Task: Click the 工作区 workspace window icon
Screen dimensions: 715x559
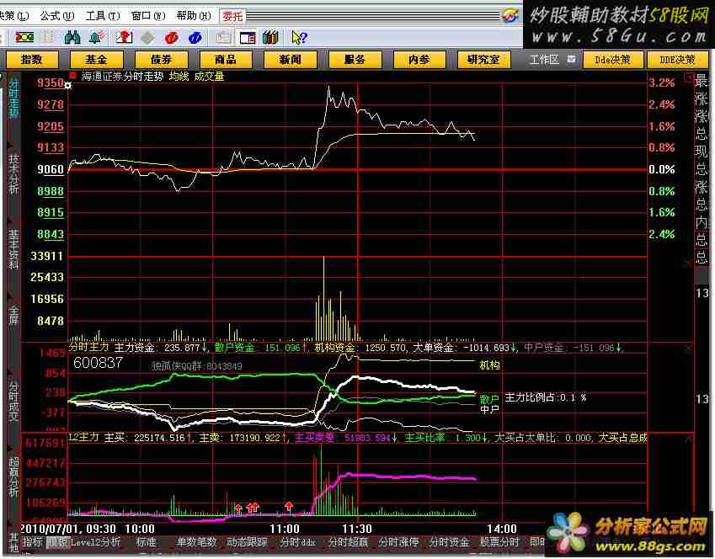Action: coord(571,59)
